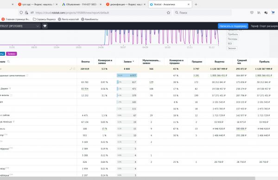Click the horizontal scrollbar at the bottom
Screen dimensions: 278x180
click(127, 178)
